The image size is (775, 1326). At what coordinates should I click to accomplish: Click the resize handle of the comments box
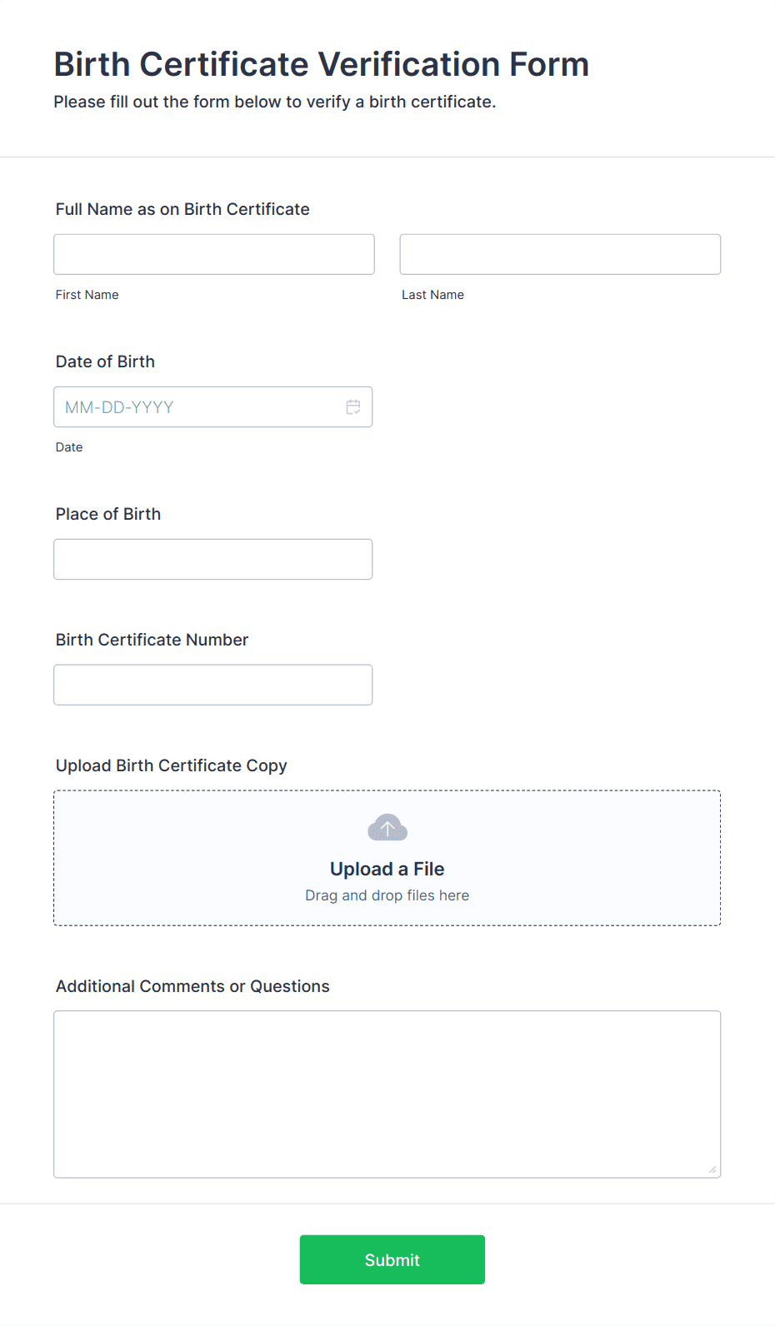pyautogui.click(x=714, y=1169)
